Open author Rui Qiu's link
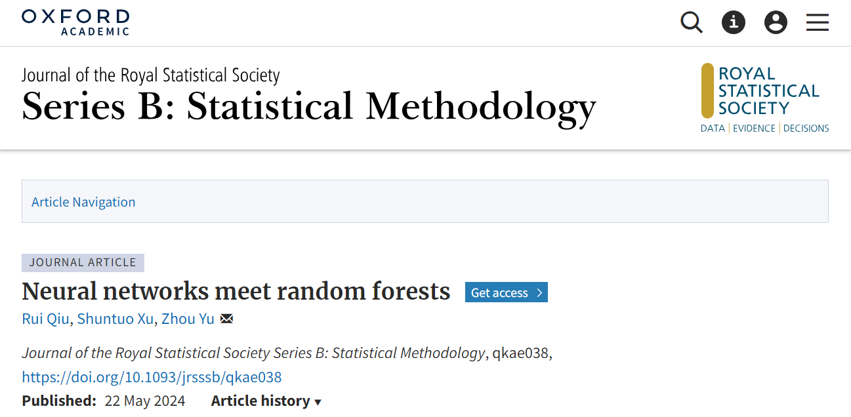The width and height of the screenshot is (851, 417). click(x=45, y=319)
